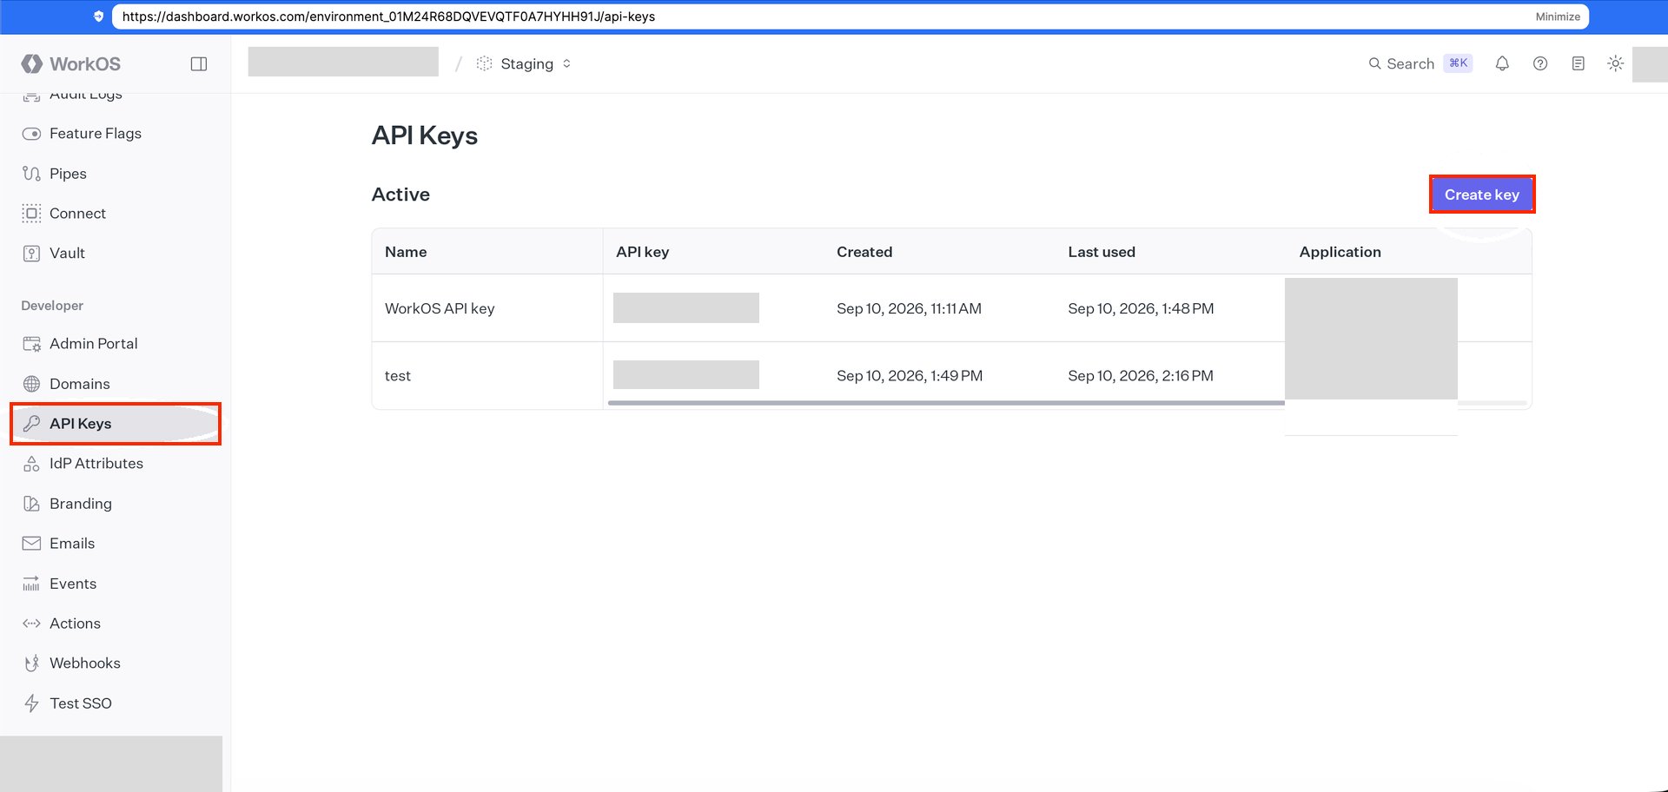Viewport: 1668px width, 792px height.
Task: Open the Staging environment switcher
Action: coord(524,63)
